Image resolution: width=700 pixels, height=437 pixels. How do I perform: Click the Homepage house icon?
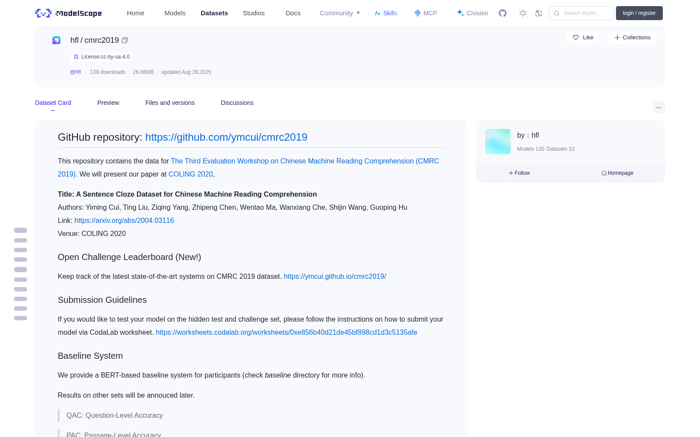pyautogui.click(x=604, y=173)
